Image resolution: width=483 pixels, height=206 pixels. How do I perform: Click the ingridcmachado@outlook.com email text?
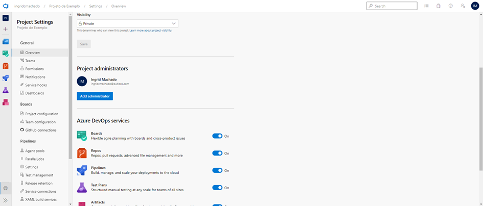110,84
